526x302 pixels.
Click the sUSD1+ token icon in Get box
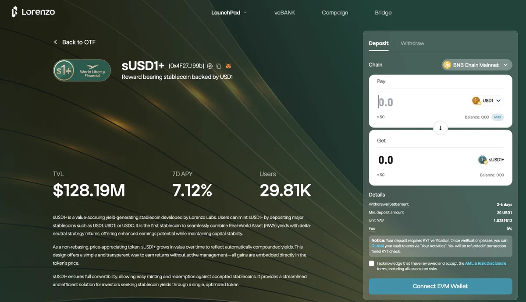click(x=483, y=160)
